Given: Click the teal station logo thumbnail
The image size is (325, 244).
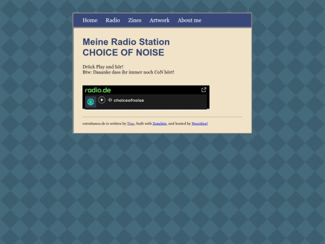Looking at the screenshot, I should [x=90, y=102].
